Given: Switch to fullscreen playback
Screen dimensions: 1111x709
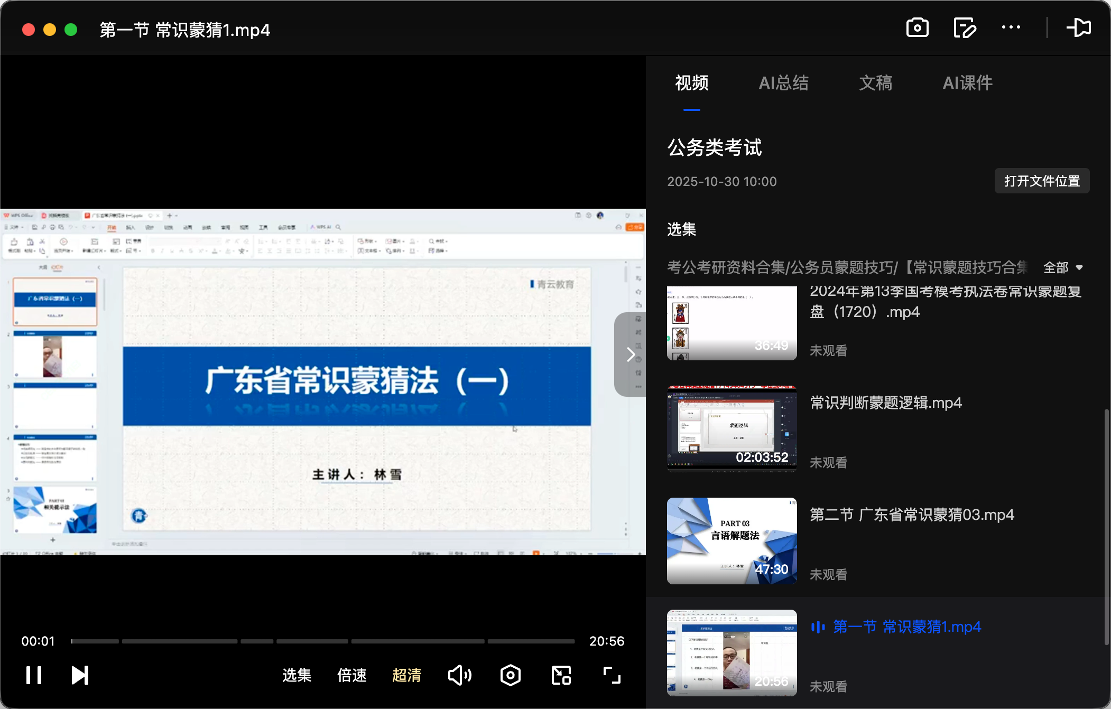Looking at the screenshot, I should (x=610, y=675).
